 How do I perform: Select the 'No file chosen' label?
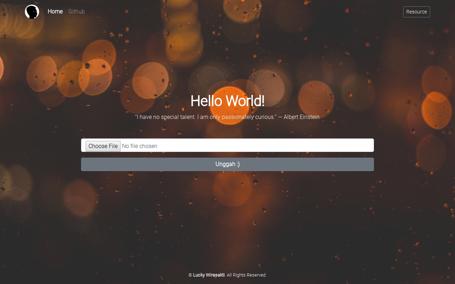tap(140, 146)
